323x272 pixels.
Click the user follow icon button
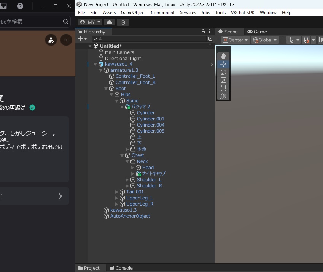(51, 40)
